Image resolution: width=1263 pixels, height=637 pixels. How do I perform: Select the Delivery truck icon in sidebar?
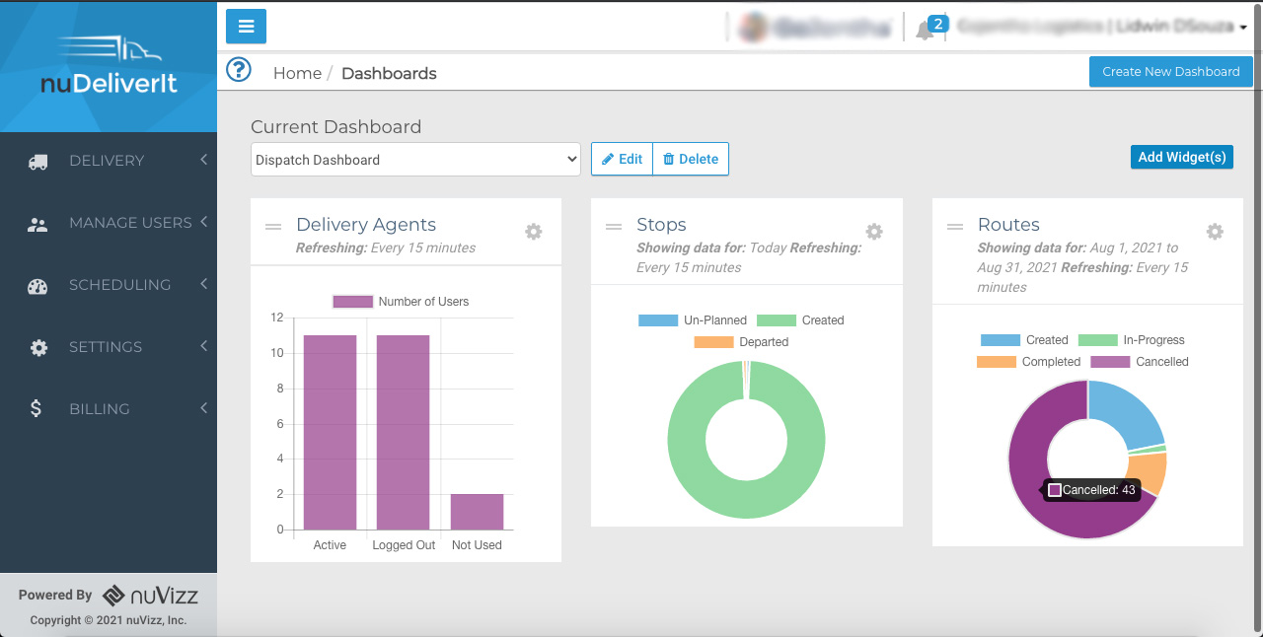37,161
